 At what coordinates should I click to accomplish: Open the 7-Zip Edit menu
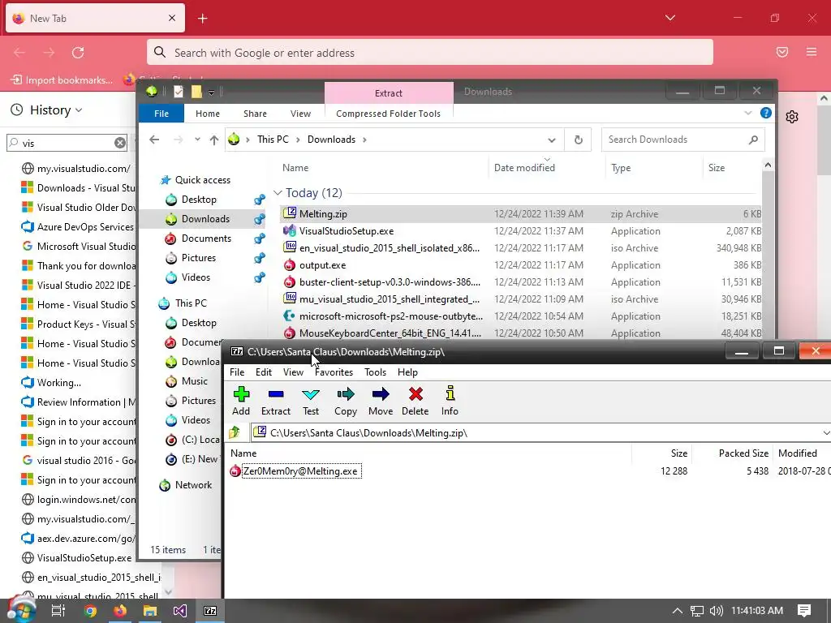tap(264, 372)
